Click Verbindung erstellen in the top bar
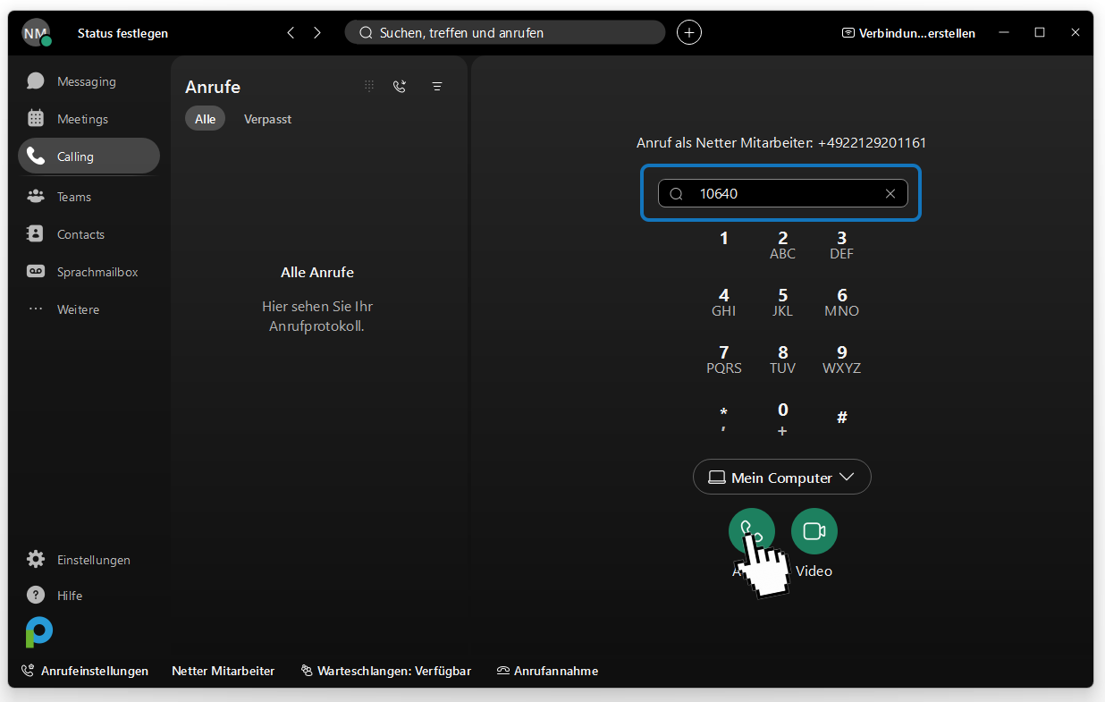The height and width of the screenshot is (702, 1105). pyautogui.click(x=908, y=33)
